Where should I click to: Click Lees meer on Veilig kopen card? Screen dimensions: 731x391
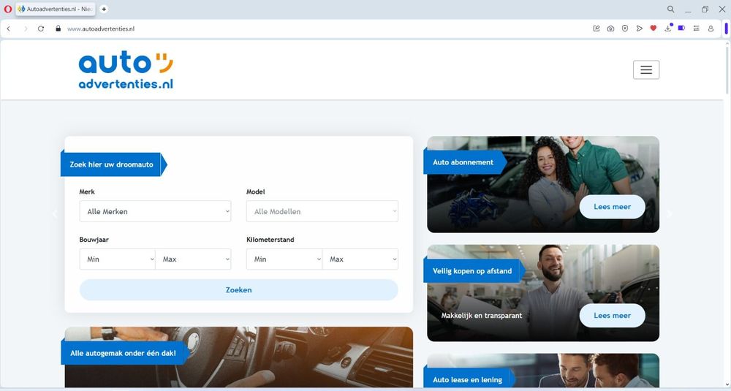coord(612,316)
